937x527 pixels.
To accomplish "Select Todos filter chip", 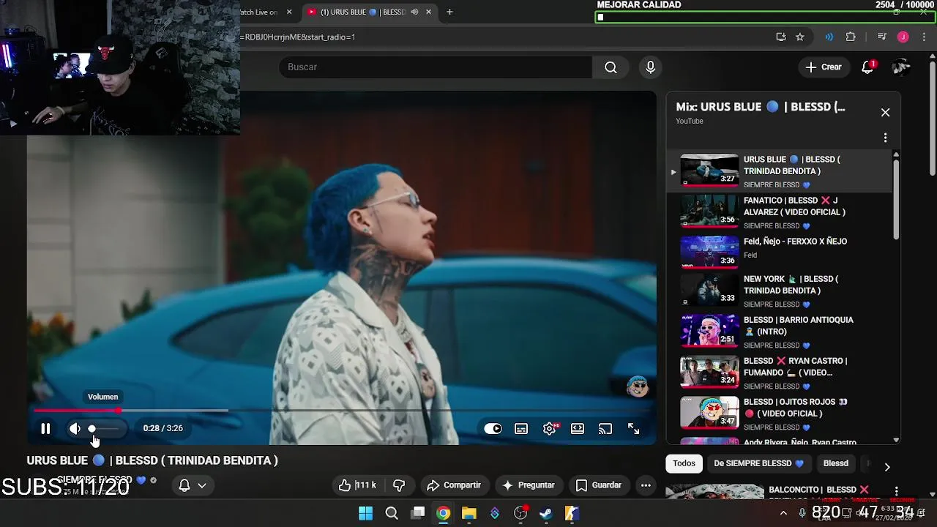I will pyautogui.click(x=684, y=463).
